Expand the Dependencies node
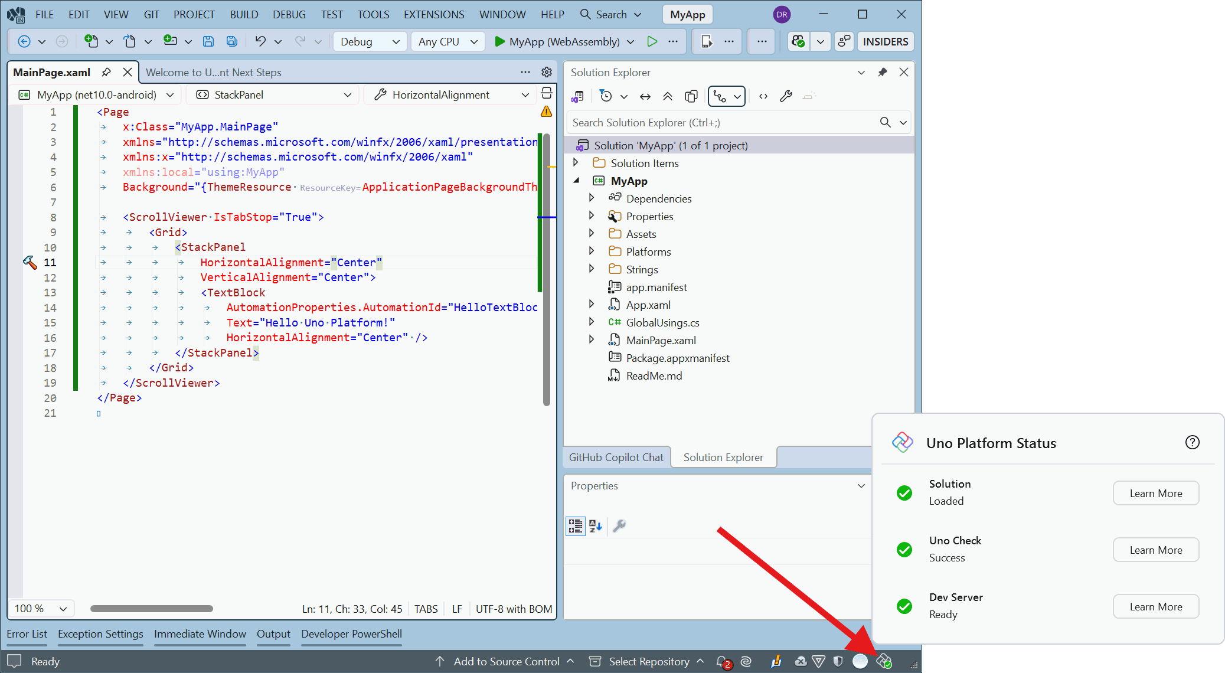Viewport: 1225px width, 673px height. (592, 198)
